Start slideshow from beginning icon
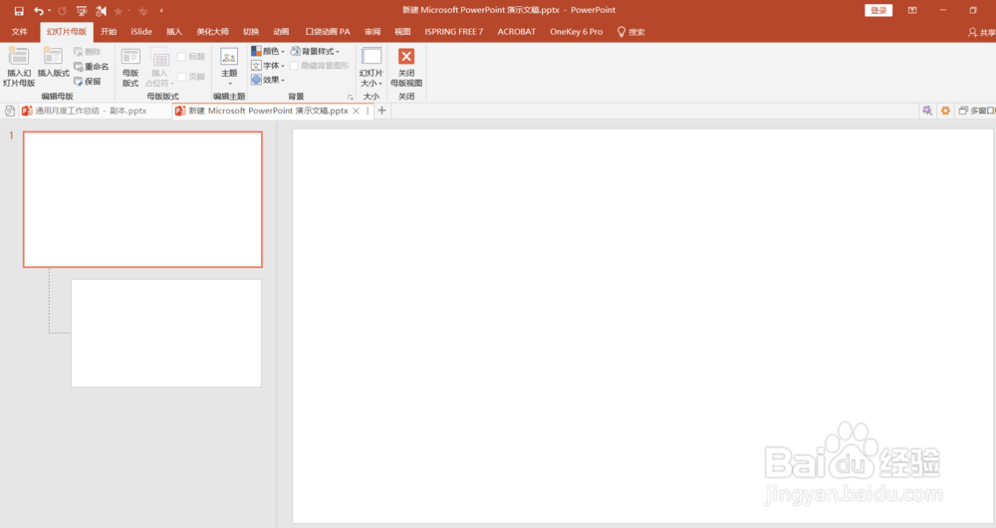Screen dimensions: 996x528 [x=82, y=11]
